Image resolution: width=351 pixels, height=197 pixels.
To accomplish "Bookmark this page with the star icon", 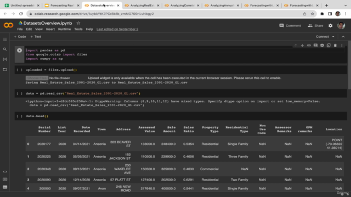I will (x=313, y=14).
